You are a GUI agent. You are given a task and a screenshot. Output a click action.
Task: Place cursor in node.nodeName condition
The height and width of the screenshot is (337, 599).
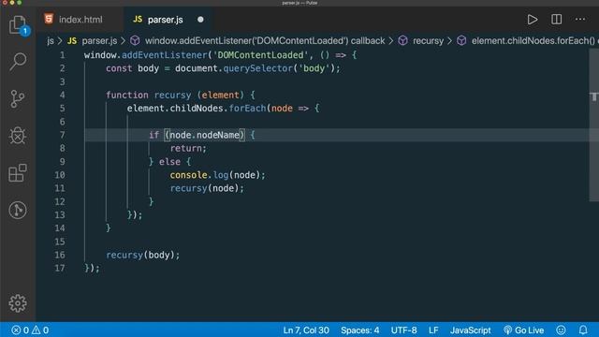(205, 135)
